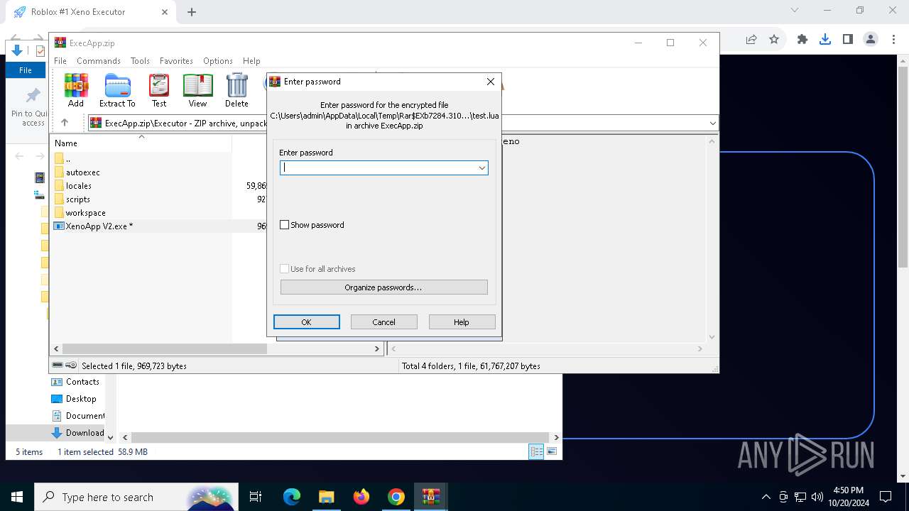909x511 pixels.
Task: Click the Chrome extensions puzzle icon
Action: pos(802,40)
